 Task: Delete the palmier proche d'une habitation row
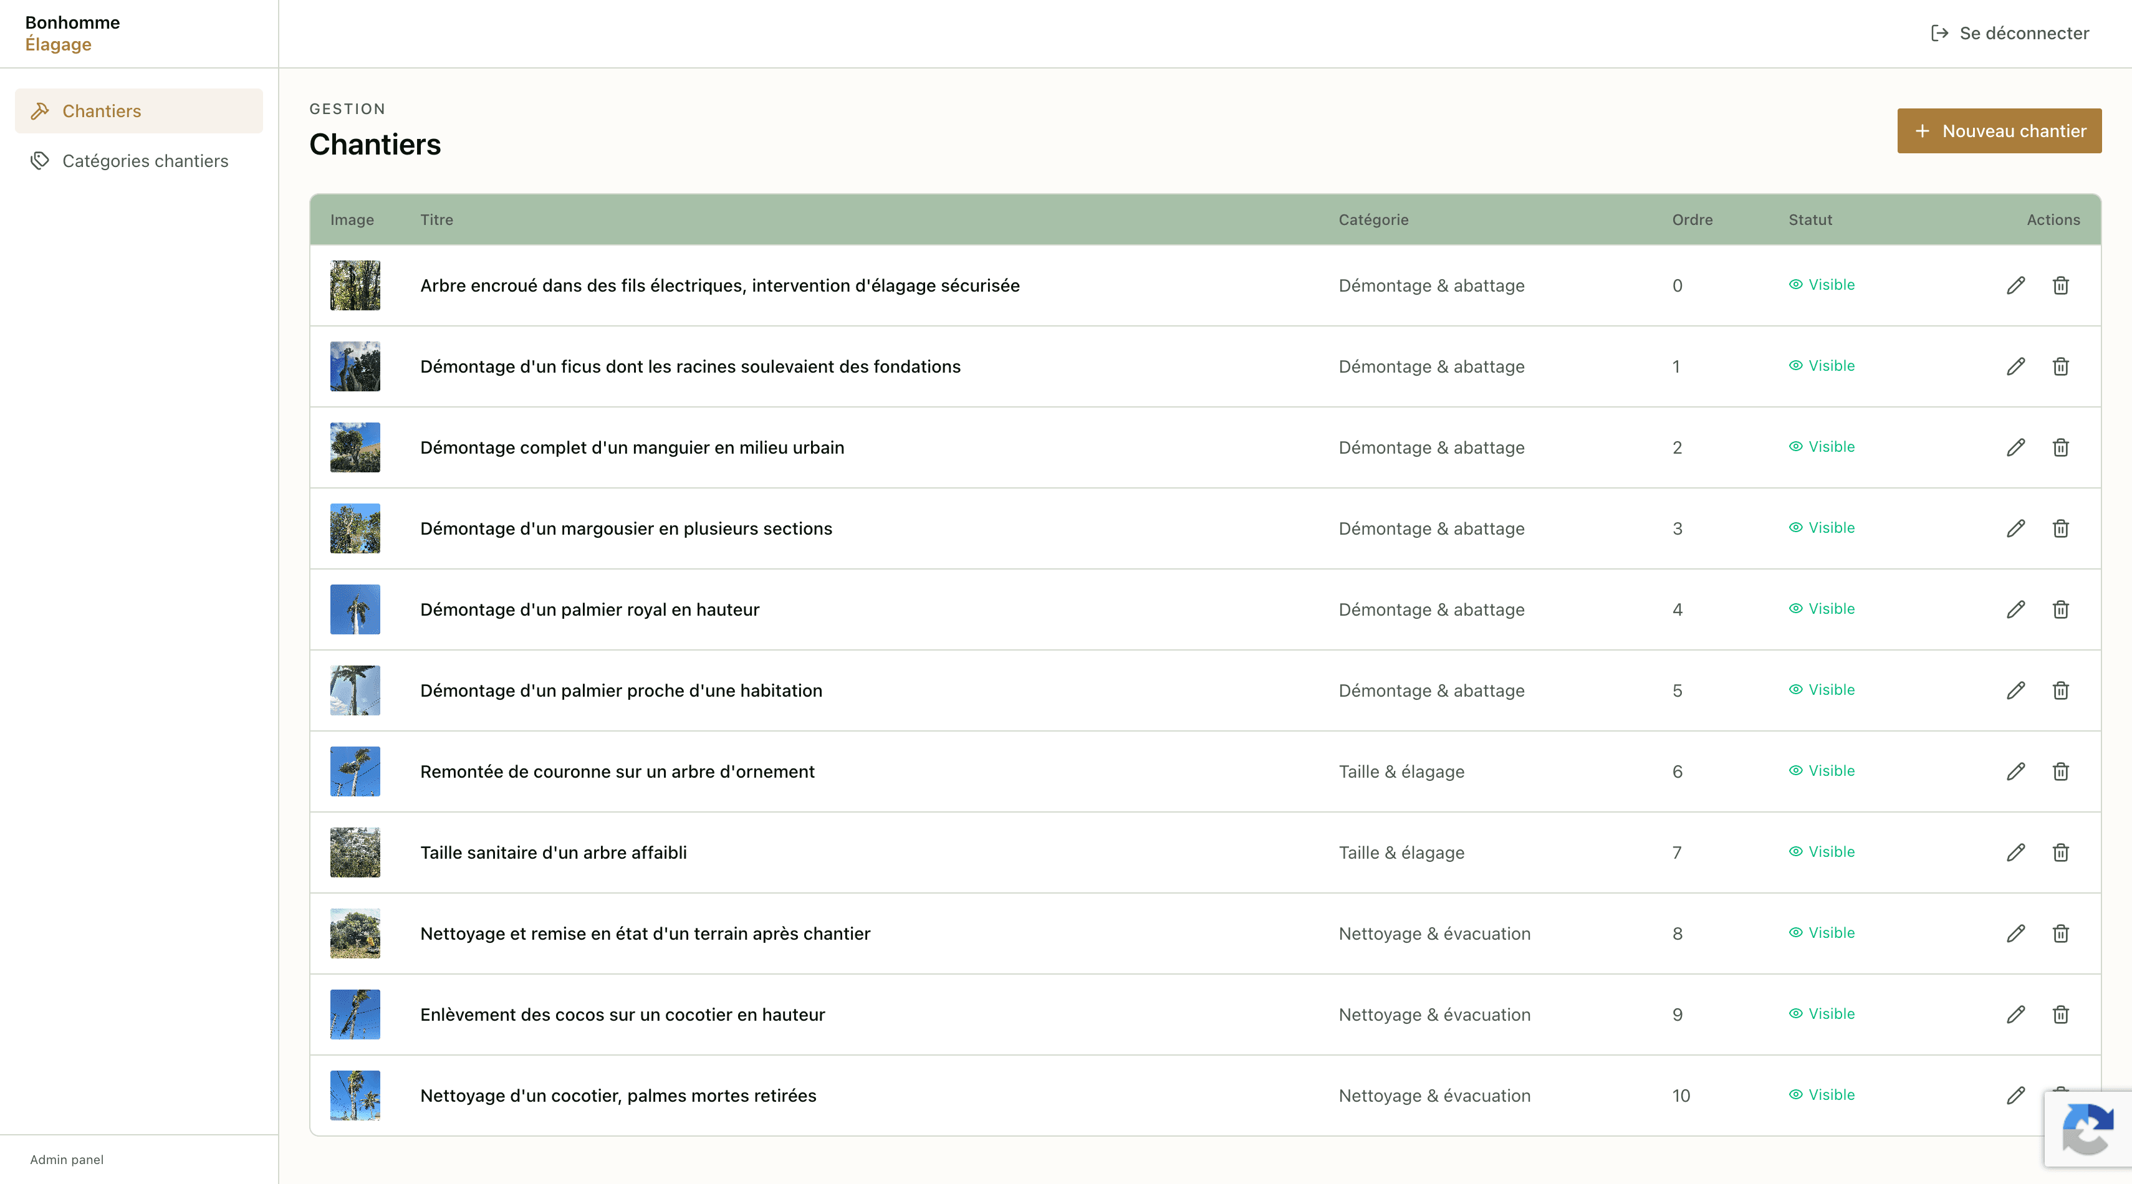coord(2060,691)
